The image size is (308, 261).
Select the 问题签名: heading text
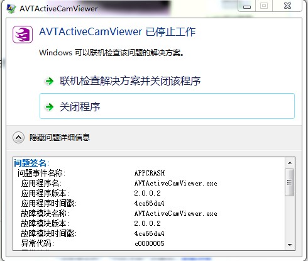(x=32, y=163)
